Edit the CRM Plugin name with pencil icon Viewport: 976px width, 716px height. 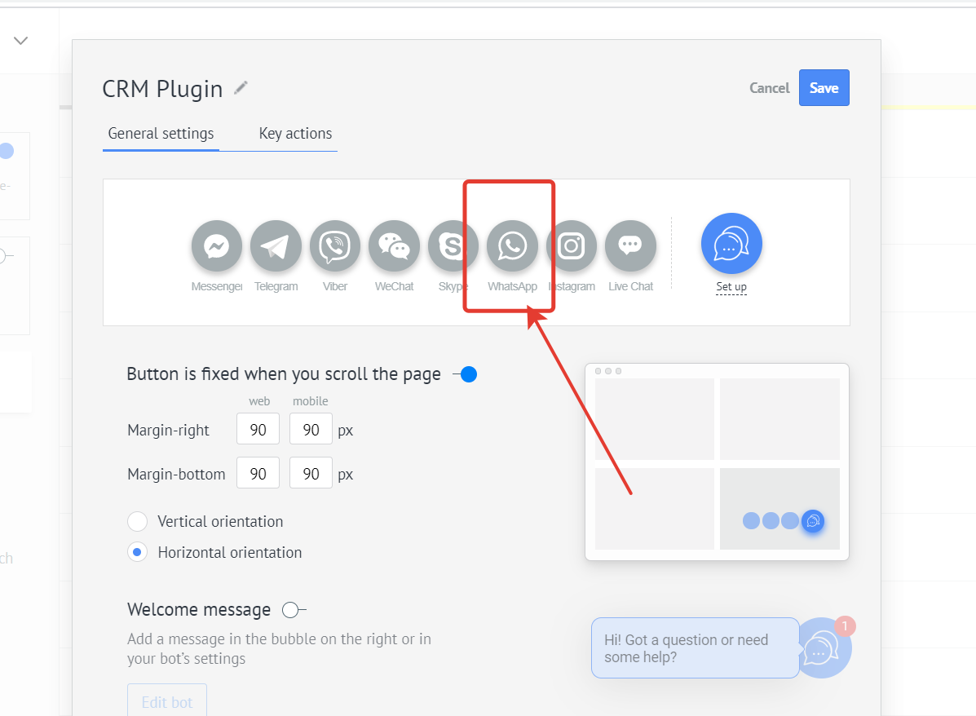(241, 88)
